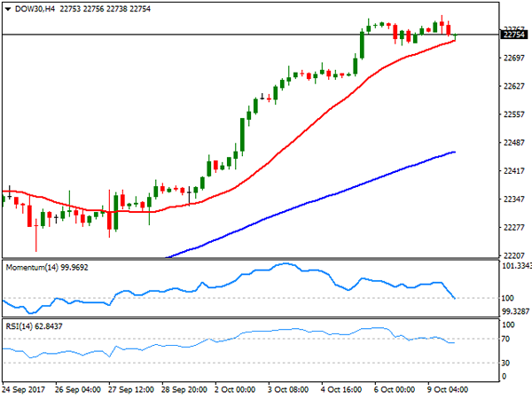Click the 22557 price axis label
The width and height of the screenshot is (532, 399).
[514, 114]
